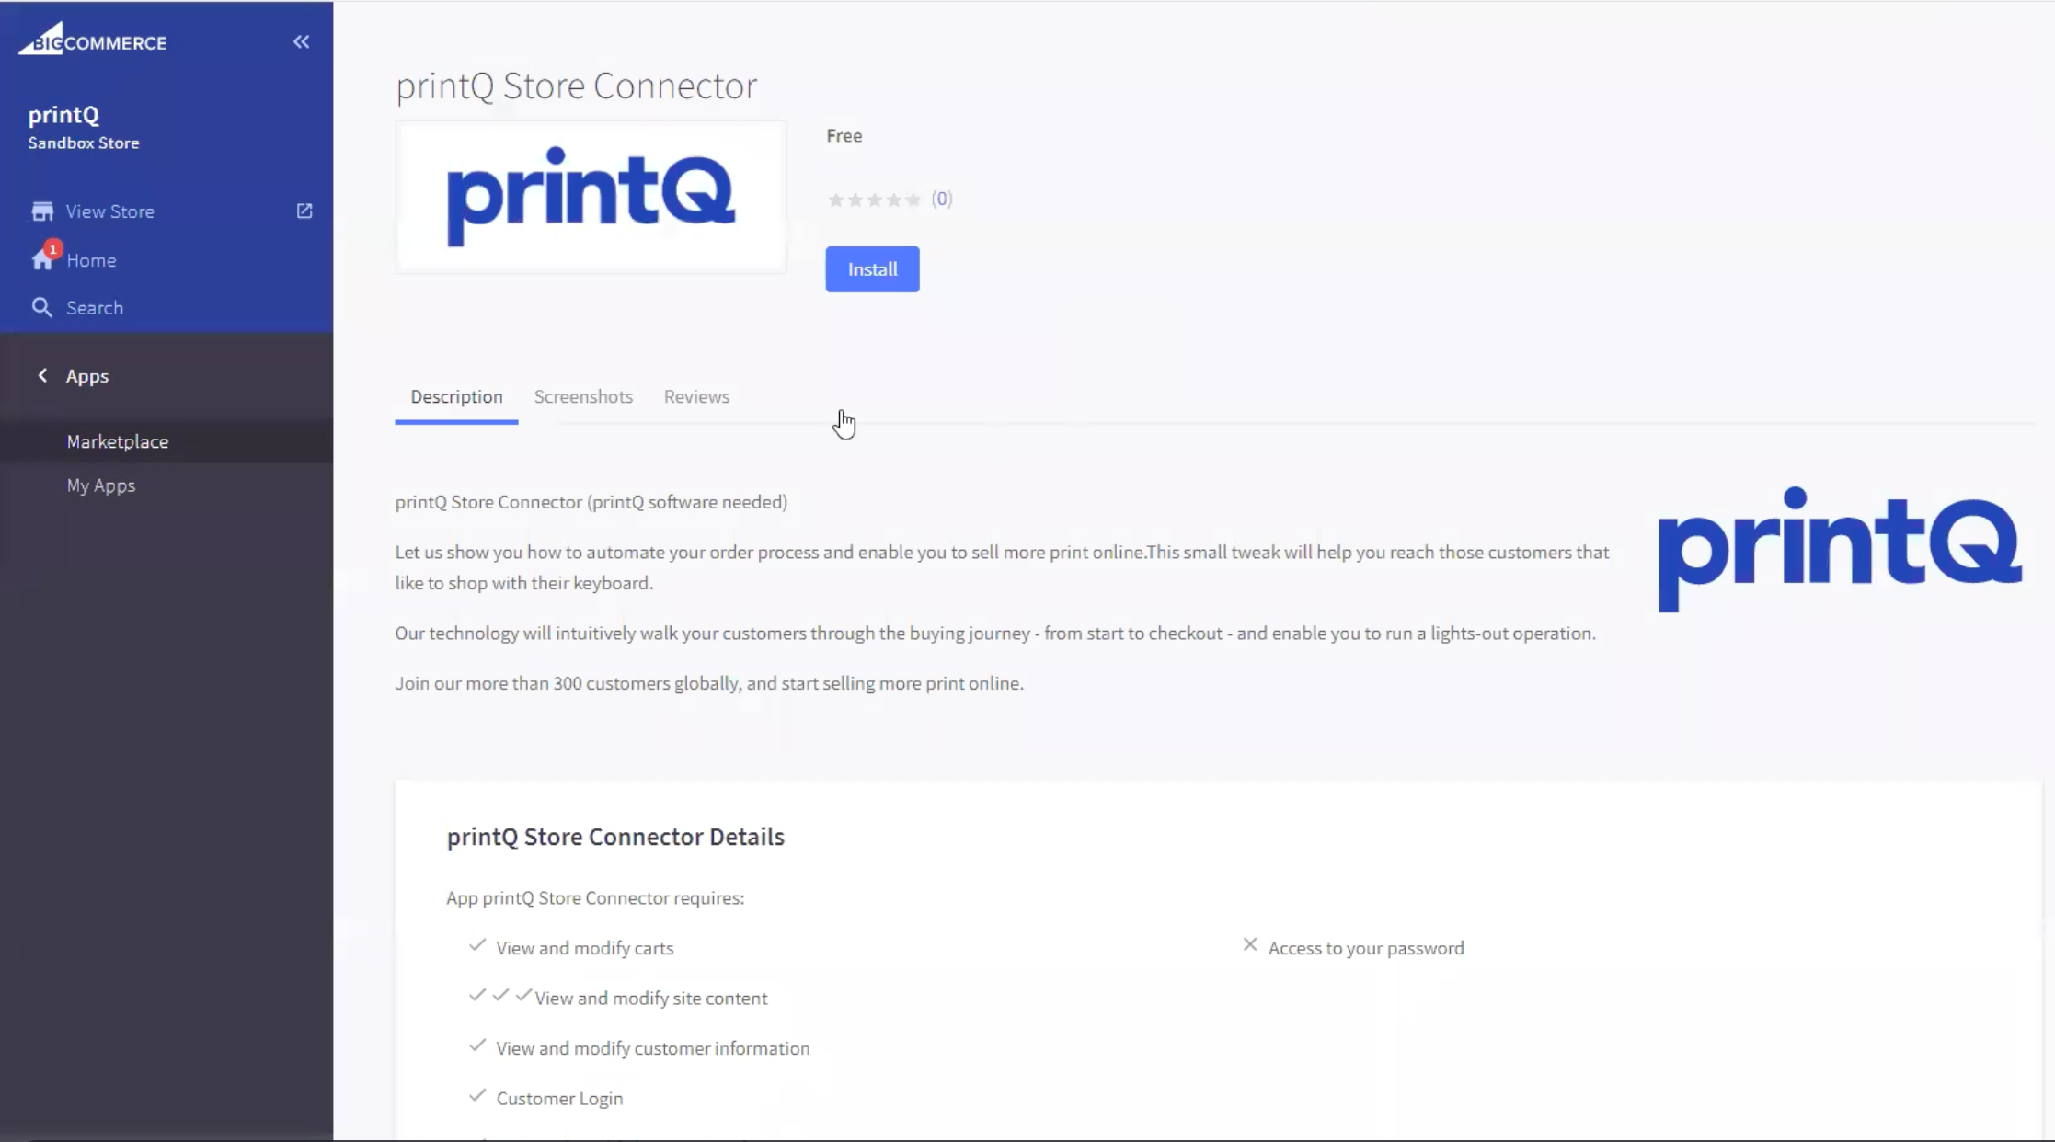Click checkmark beside Customer Login
Image resolution: width=2055 pixels, height=1142 pixels.
[477, 1096]
